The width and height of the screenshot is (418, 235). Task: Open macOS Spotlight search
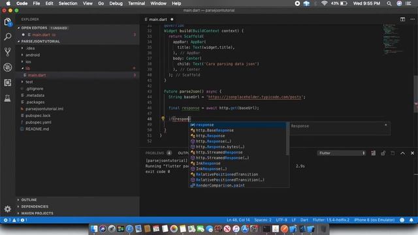[389, 3]
